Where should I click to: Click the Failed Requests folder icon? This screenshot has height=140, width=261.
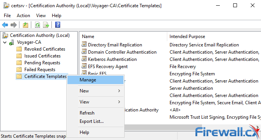tap(19, 70)
